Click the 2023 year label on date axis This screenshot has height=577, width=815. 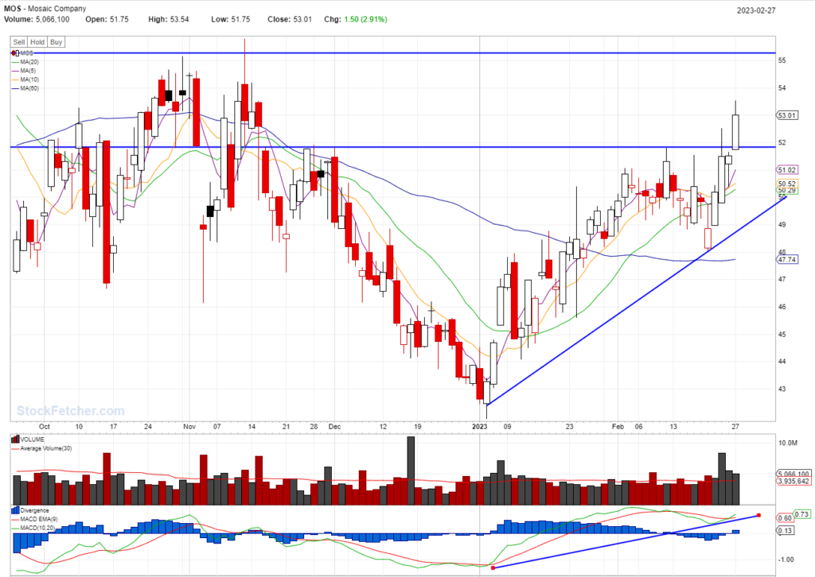[x=479, y=427]
